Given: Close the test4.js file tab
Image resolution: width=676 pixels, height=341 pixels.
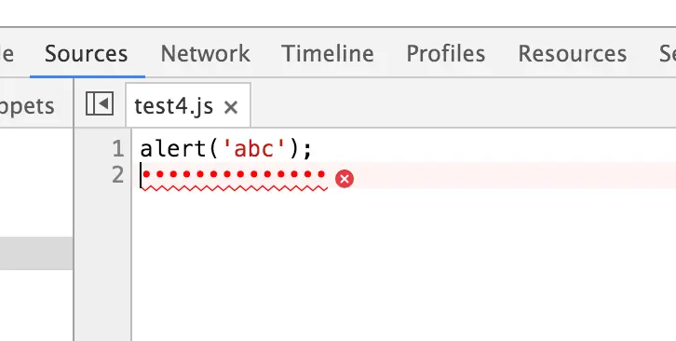Looking at the screenshot, I should tap(231, 107).
